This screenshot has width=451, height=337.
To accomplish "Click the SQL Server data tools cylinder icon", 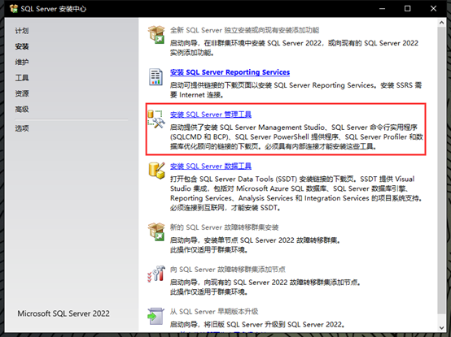I will (156, 171).
